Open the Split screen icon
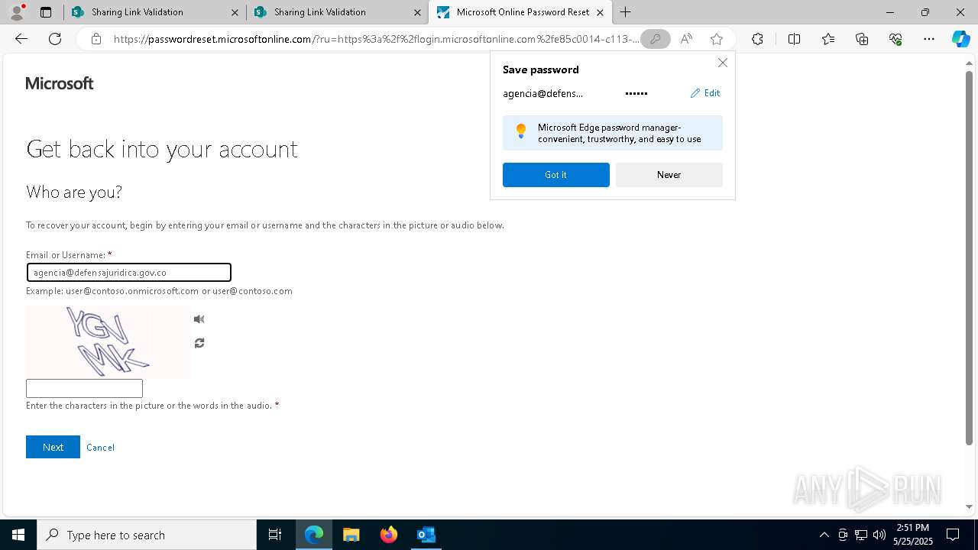978x550 pixels. point(794,39)
